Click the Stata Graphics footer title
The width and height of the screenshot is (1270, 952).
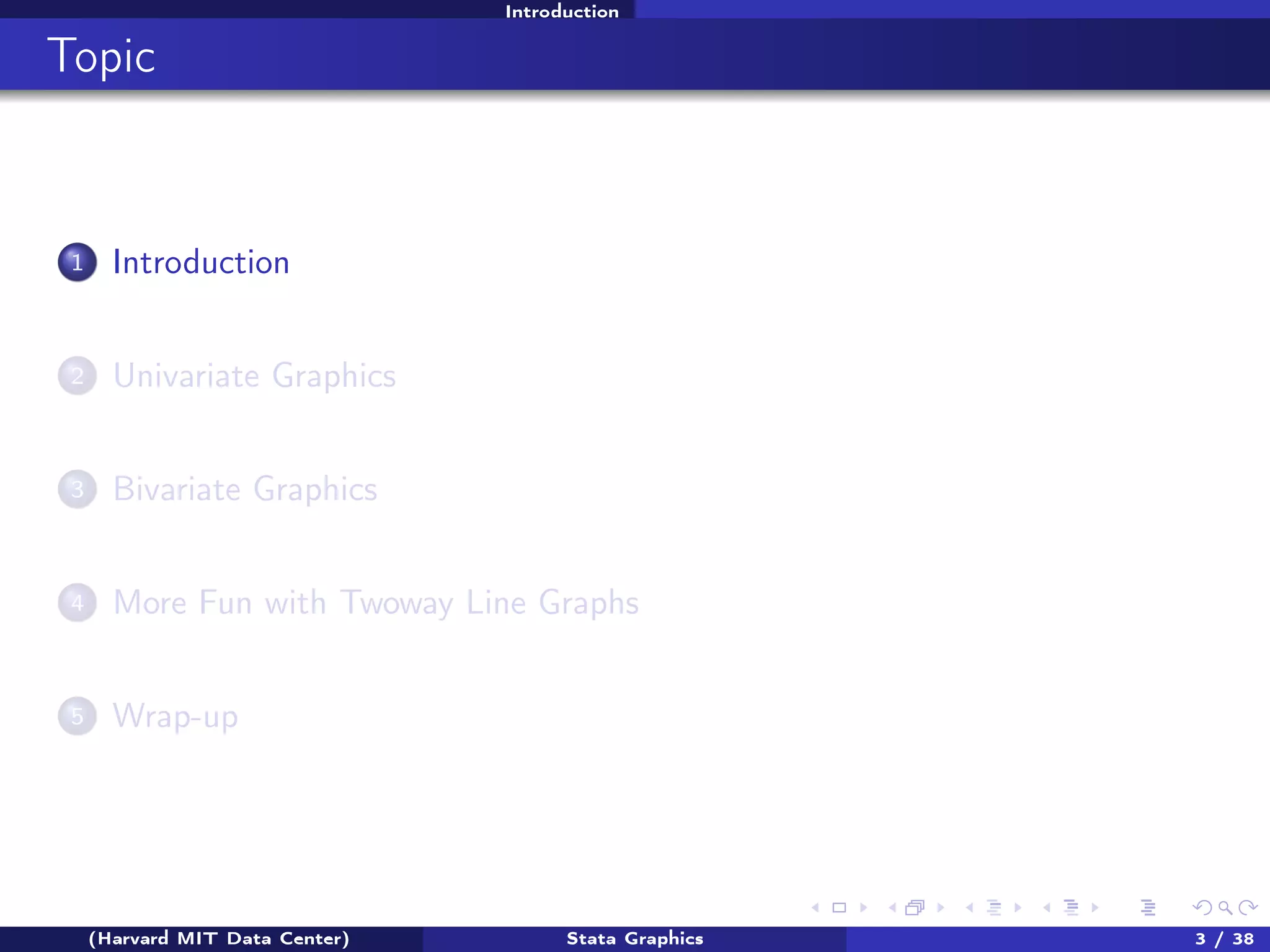coord(635,938)
